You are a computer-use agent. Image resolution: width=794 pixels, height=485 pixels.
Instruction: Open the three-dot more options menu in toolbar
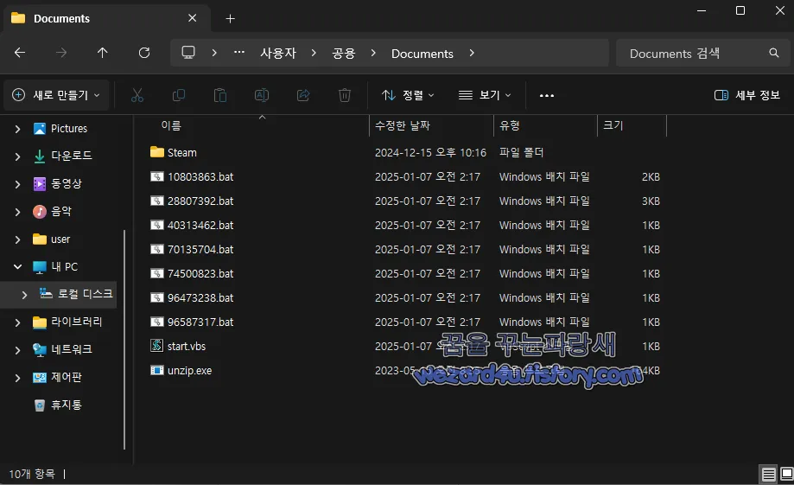click(547, 95)
